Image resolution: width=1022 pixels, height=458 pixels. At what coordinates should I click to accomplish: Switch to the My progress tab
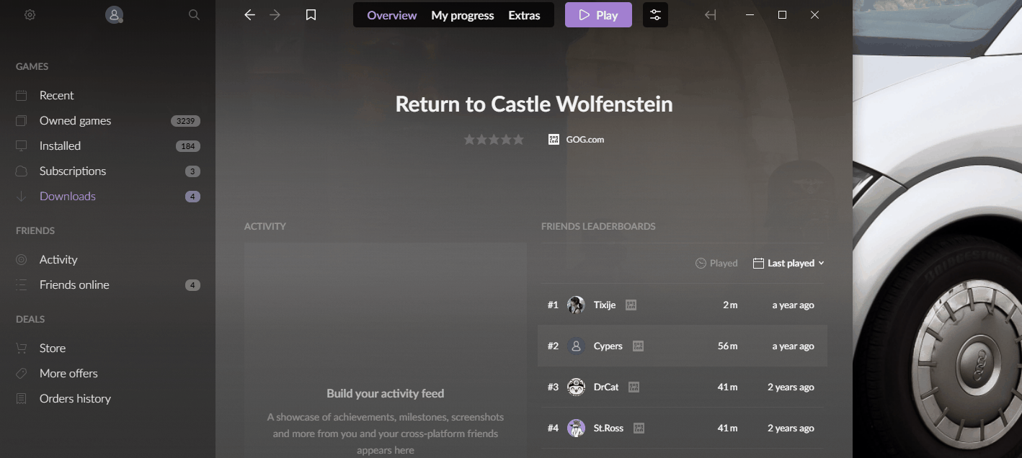463,15
